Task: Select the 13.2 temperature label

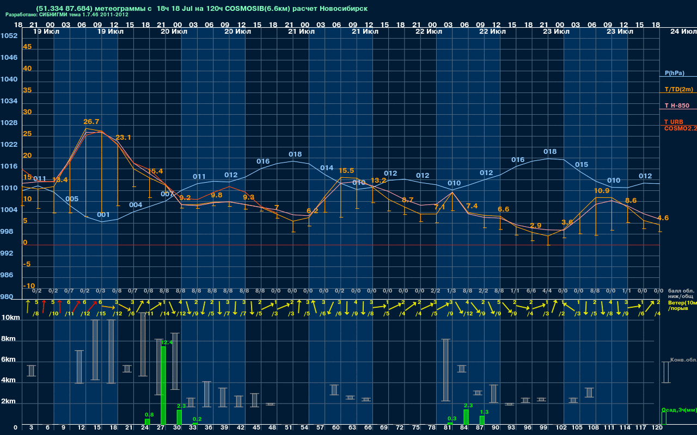Action: 378,180
